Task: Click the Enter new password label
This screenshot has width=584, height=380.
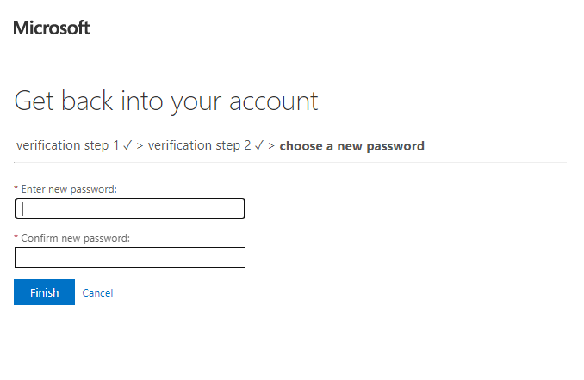Action: (69, 188)
